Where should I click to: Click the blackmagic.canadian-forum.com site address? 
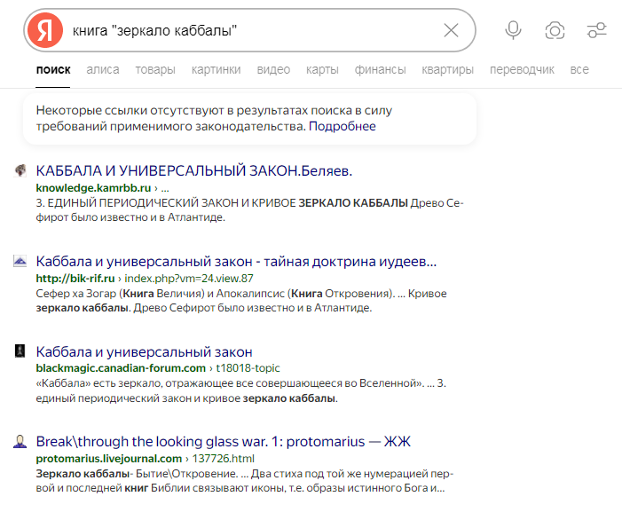[x=121, y=368]
